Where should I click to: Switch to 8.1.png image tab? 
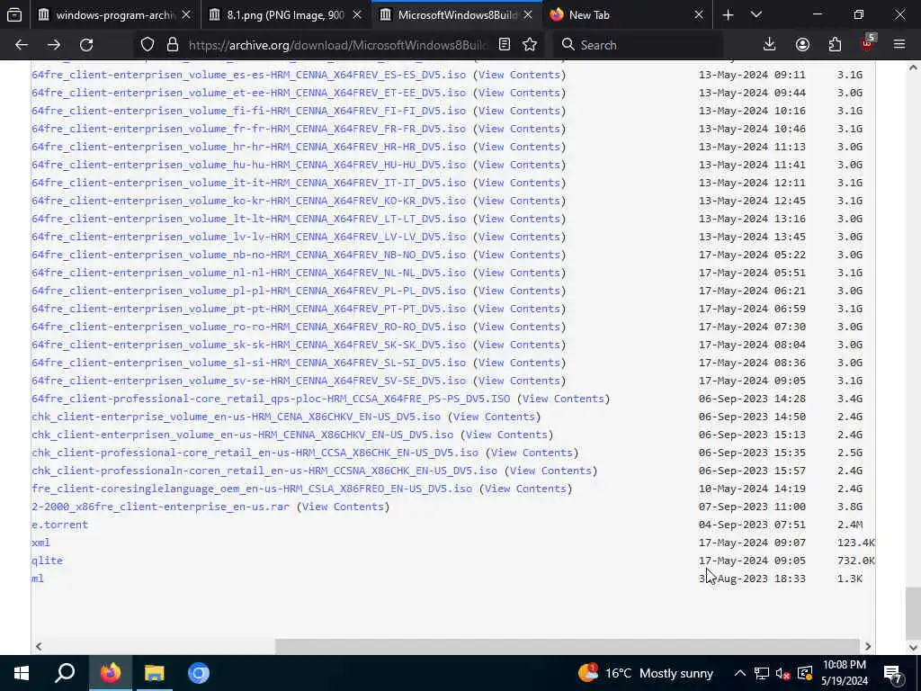285,14
